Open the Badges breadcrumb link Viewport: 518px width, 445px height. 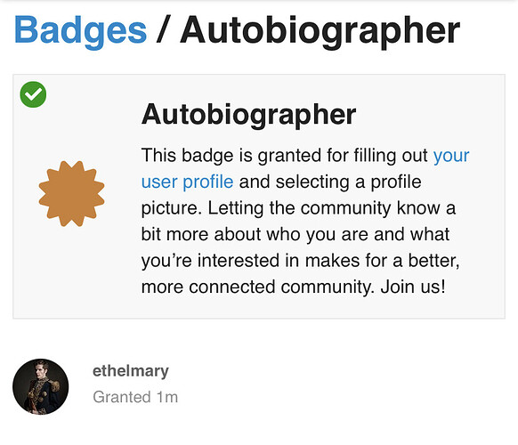click(x=80, y=30)
